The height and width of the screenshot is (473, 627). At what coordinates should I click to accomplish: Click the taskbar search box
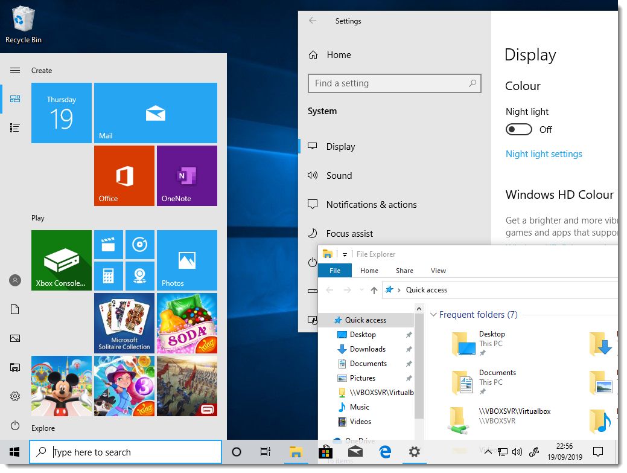125,451
